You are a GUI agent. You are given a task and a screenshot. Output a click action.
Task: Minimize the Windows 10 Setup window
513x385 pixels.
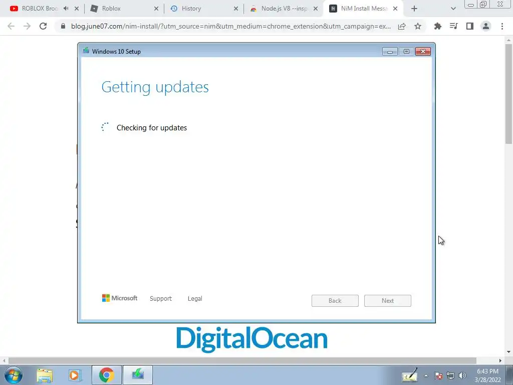pos(390,52)
